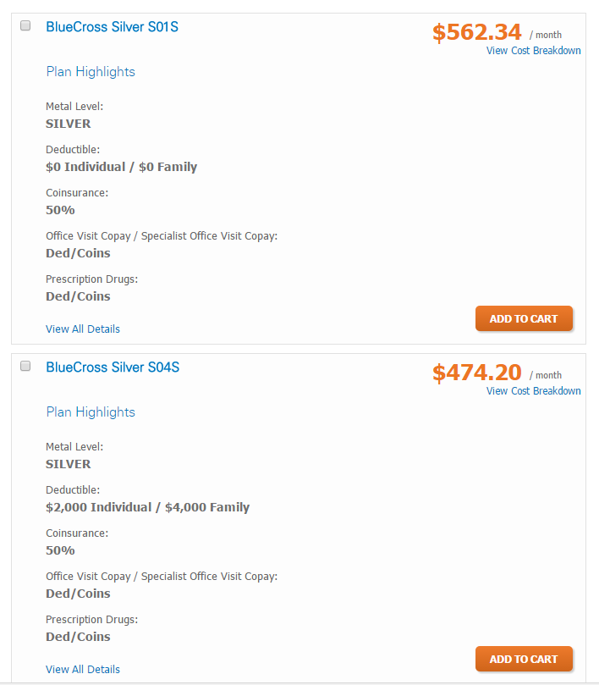Click the $474.20 monthly price
The height and width of the screenshot is (685, 599).
[476, 373]
